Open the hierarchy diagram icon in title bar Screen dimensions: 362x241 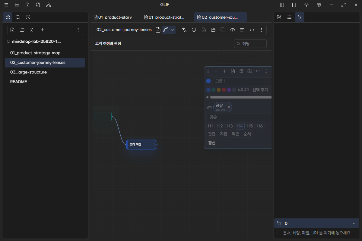[x=49, y=5]
